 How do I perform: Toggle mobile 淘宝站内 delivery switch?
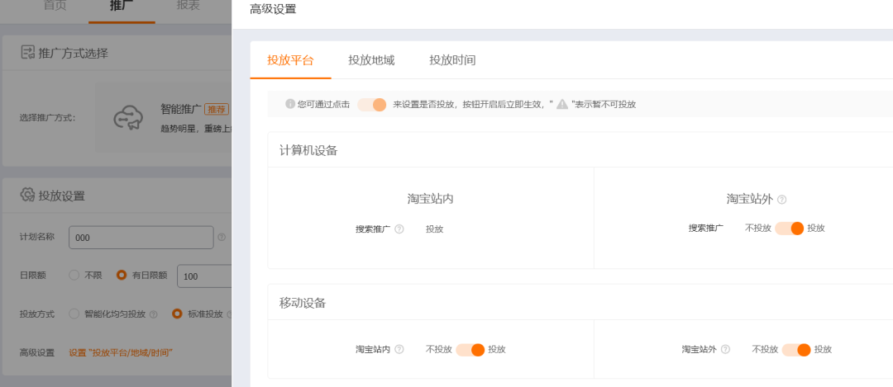470,350
